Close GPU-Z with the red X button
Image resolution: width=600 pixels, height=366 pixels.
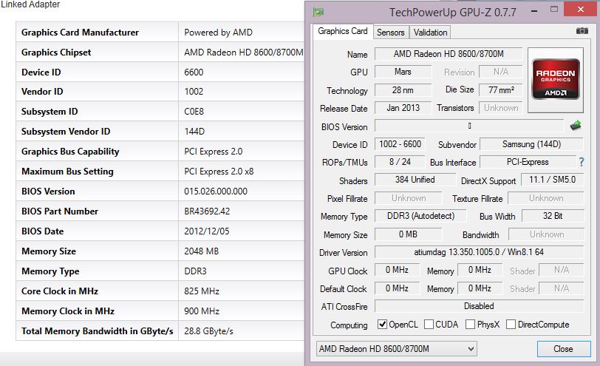tap(581, 10)
